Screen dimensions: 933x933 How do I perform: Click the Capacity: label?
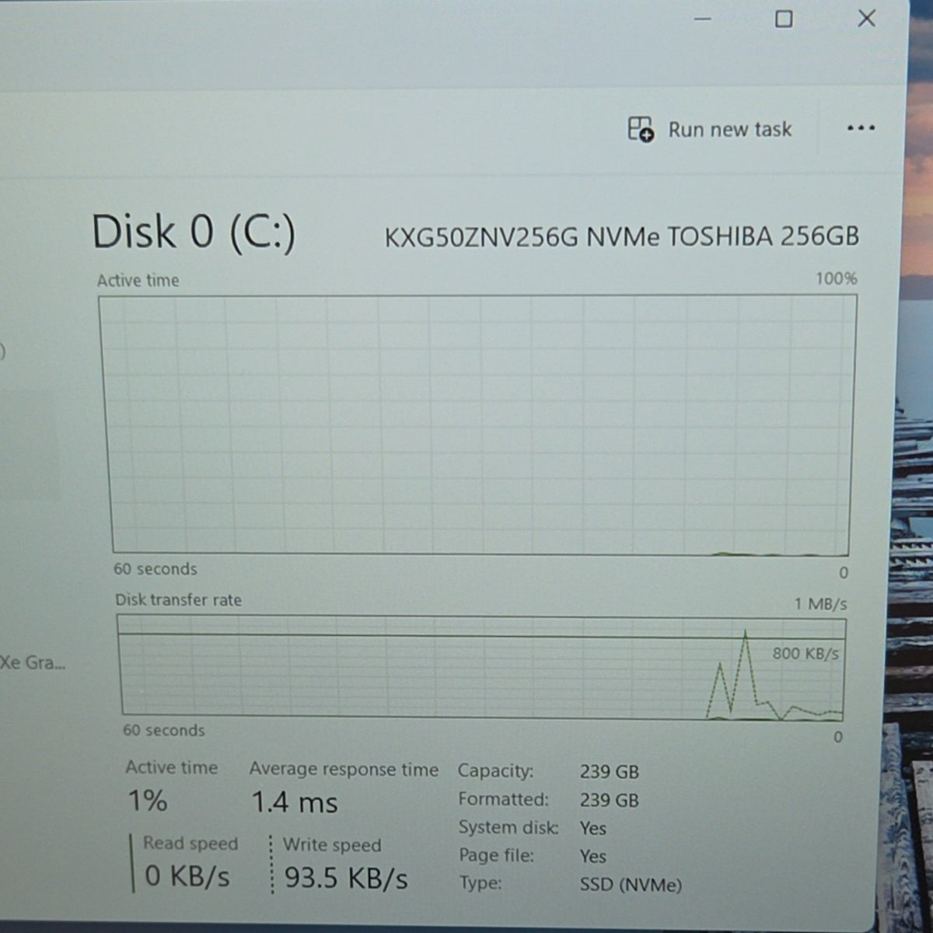(495, 771)
